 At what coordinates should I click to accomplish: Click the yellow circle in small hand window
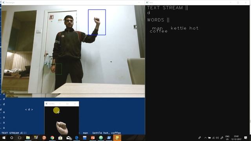tap(56, 110)
